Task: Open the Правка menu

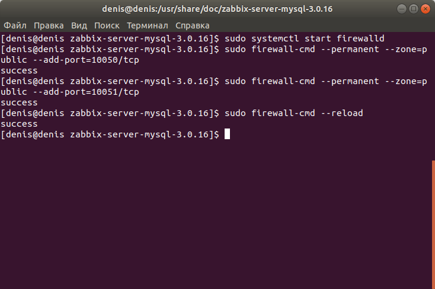Action: tap(49, 25)
